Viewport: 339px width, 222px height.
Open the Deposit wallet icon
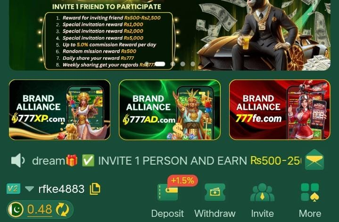[x=168, y=192]
